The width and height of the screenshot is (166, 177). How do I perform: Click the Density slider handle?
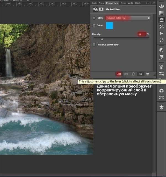102,39
